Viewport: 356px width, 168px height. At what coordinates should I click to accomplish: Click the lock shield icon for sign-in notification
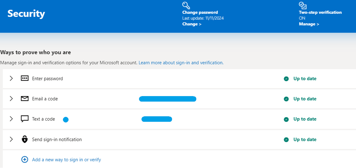[25, 139]
